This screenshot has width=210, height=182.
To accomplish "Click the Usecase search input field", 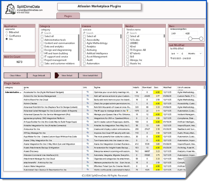I will 103,33.
